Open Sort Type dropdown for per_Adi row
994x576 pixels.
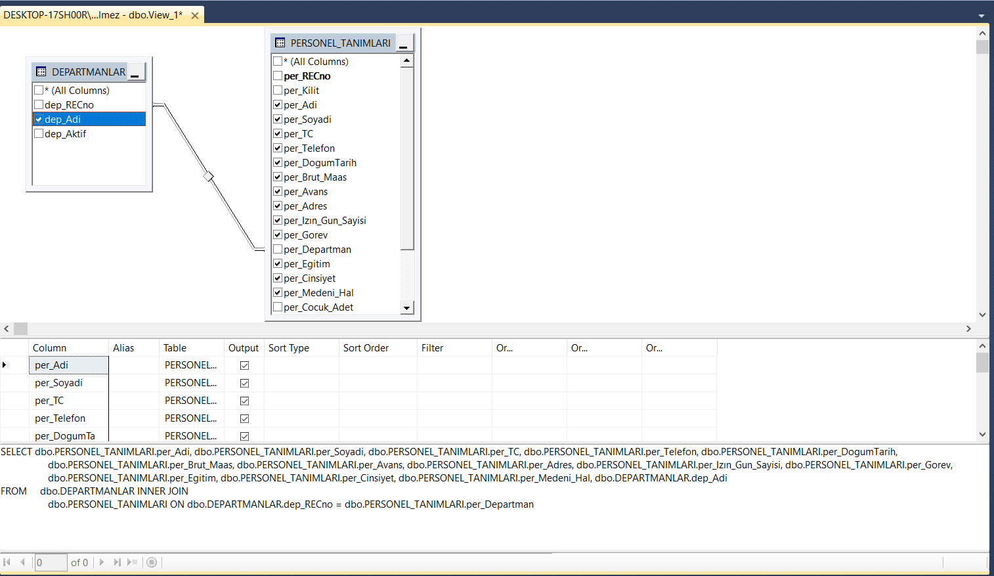[301, 365]
